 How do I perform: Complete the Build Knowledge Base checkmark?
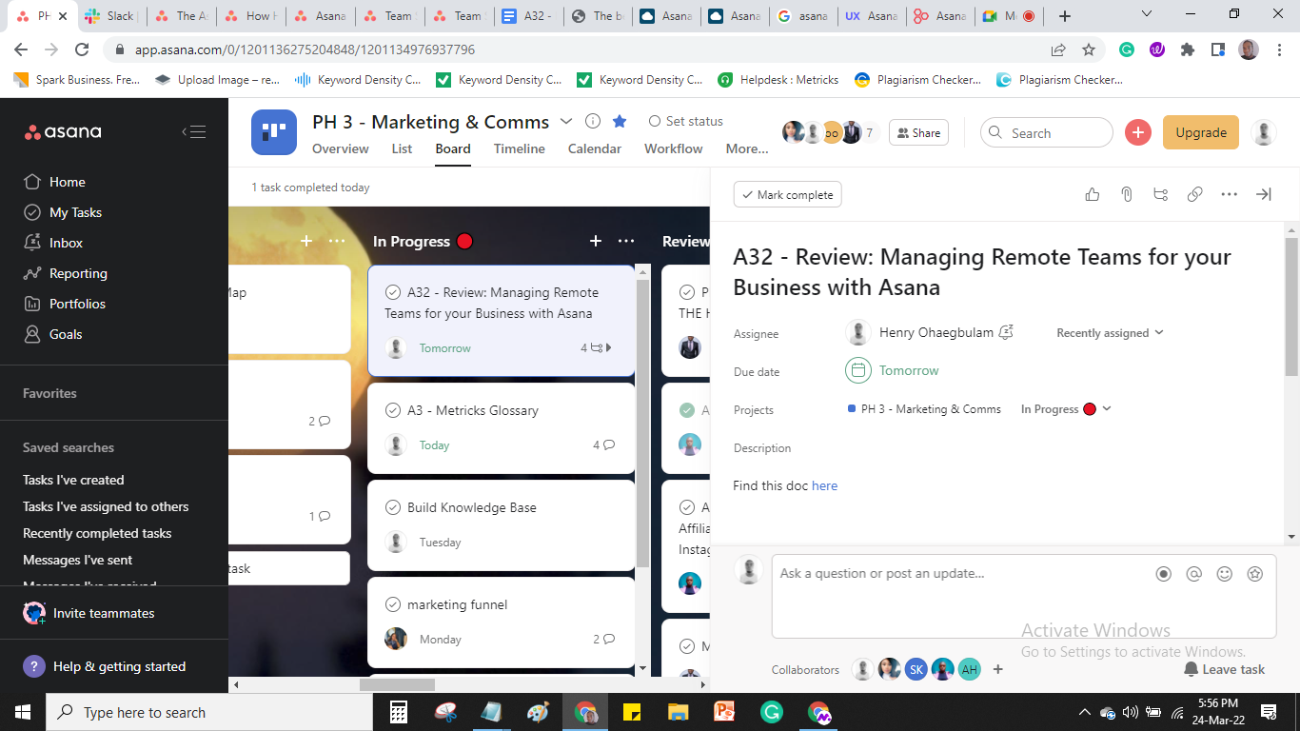[393, 507]
